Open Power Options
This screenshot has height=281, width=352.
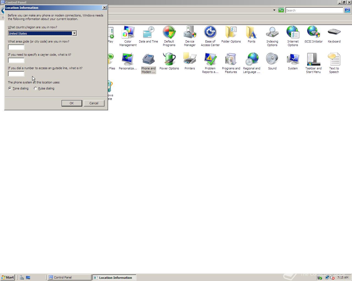click(x=169, y=61)
